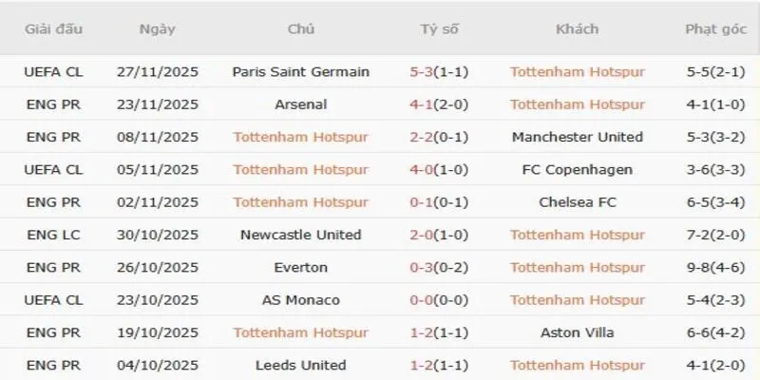Click the date 27/11/2025
Viewport: 760px width, 380px height.
point(157,71)
